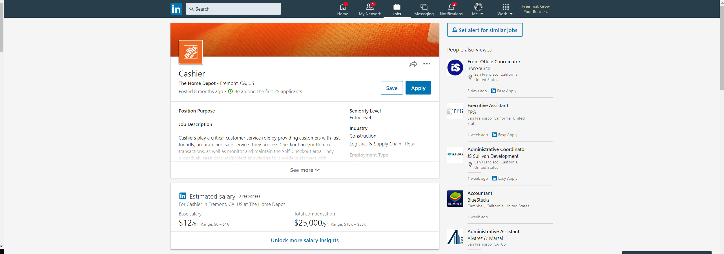Click the Search input field

[x=233, y=9]
